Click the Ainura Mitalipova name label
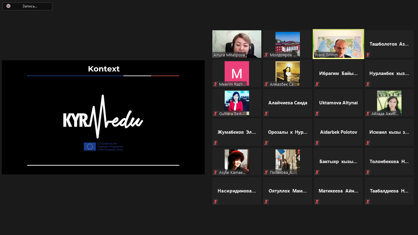This screenshot has height=235, width=418. (x=229, y=55)
